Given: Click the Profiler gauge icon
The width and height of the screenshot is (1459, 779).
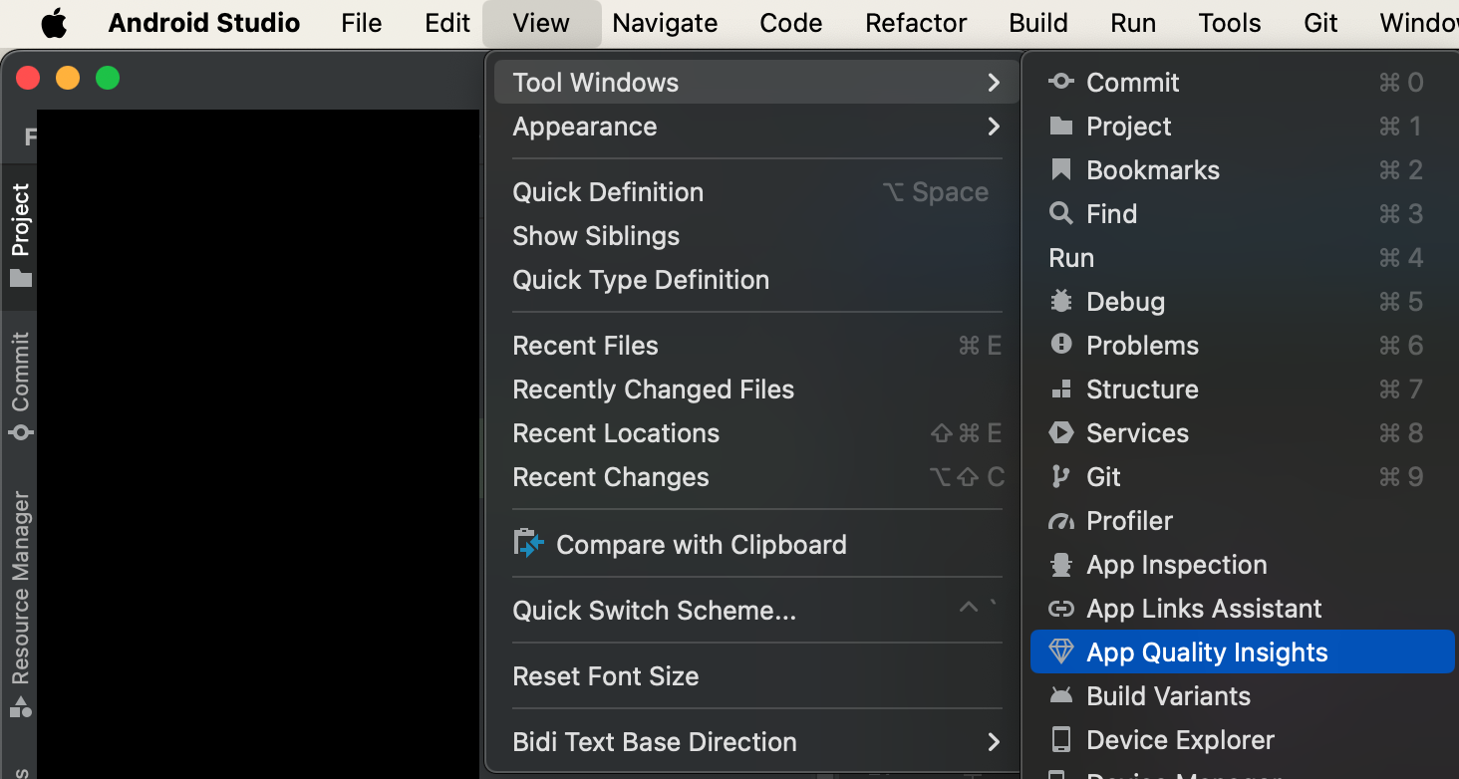Looking at the screenshot, I should coord(1060,521).
